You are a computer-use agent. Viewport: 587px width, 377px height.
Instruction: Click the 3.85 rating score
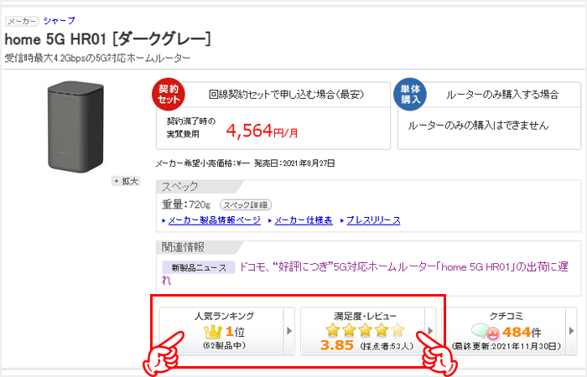click(337, 345)
